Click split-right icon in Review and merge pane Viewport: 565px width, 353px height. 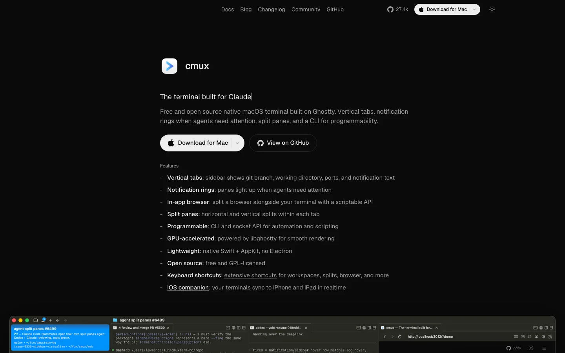pyautogui.click(x=239, y=328)
